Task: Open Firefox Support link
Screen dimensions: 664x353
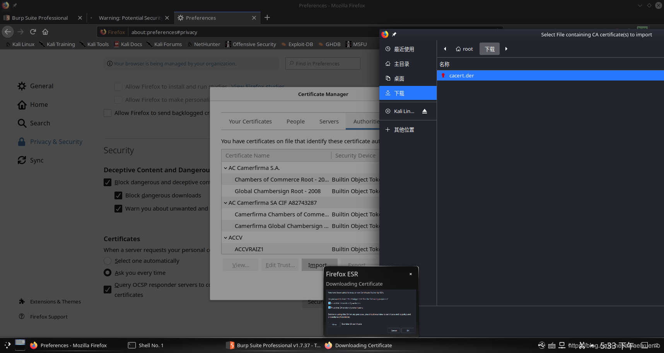Action: (x=43, y=317)
